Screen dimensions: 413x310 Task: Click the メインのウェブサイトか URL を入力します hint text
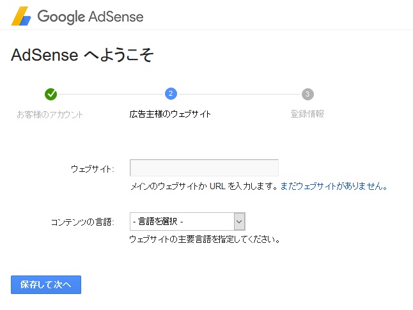(x=204, y=186)
